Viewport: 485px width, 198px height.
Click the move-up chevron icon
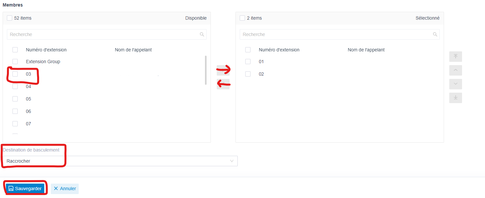[455, 70]
